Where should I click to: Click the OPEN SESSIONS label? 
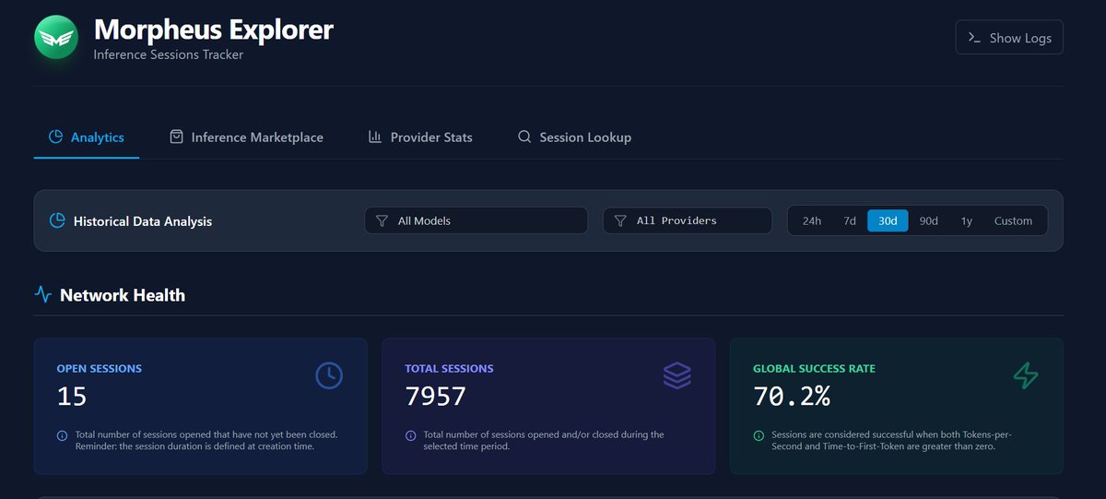click(100, 368)
